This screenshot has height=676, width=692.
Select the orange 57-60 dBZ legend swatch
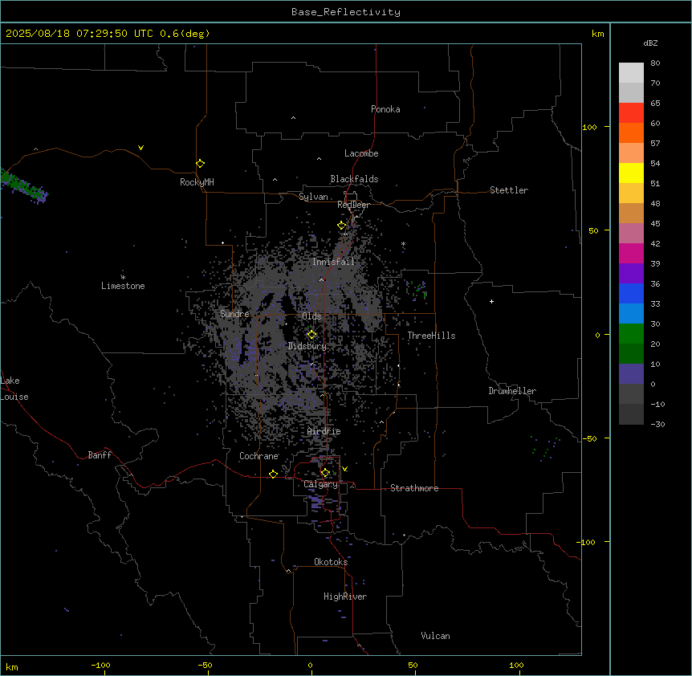click(631, 132)
